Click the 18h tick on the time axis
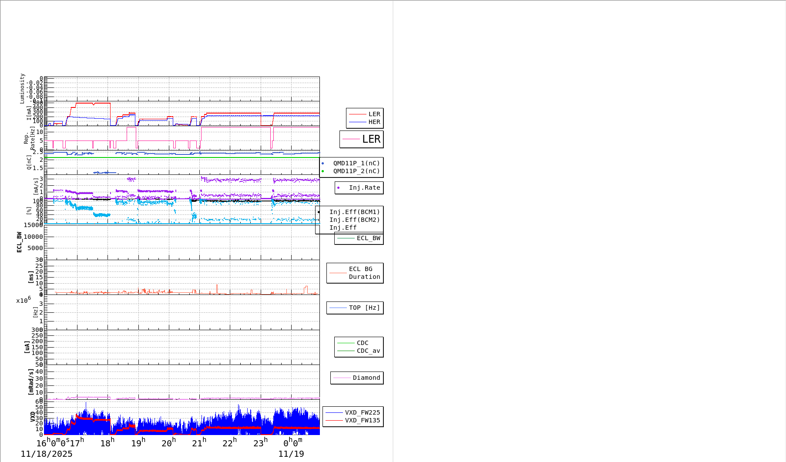The width and height of the screenshot is (786, 462). tap(107, 443)
